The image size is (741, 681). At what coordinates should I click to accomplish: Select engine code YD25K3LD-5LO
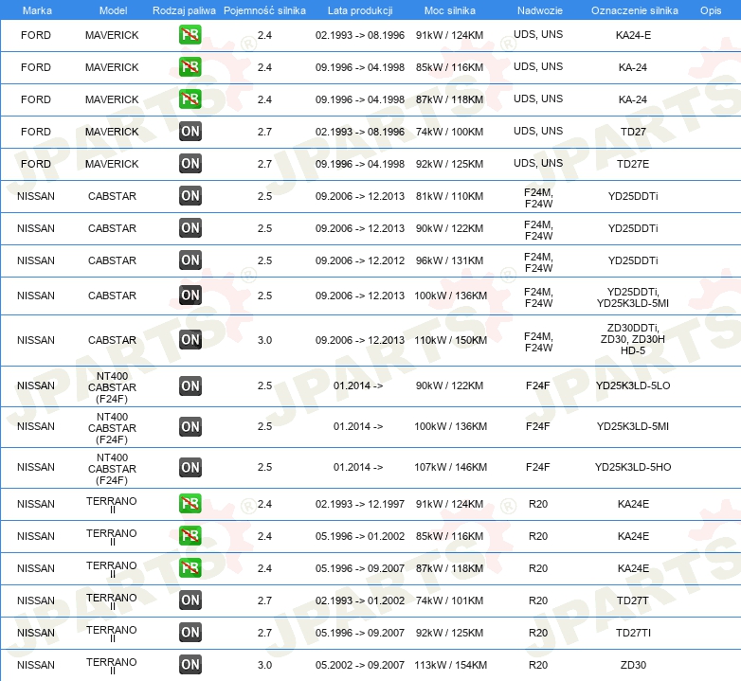pos(633,385)
